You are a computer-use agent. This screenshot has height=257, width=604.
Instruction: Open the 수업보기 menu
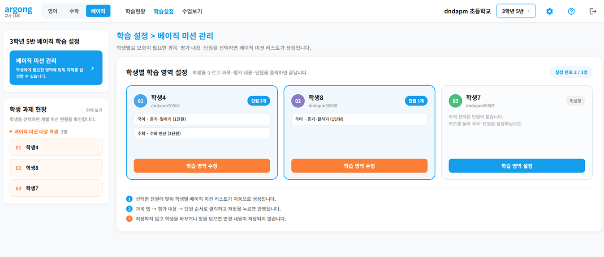(192, 11)
